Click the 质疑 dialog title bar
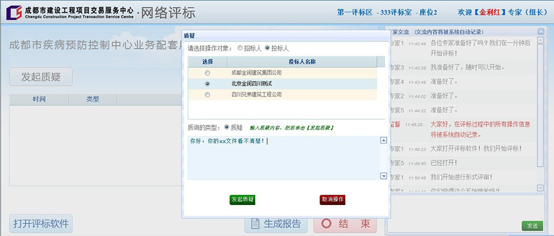Viewport: 554px width, 236px height. point(286,36)
